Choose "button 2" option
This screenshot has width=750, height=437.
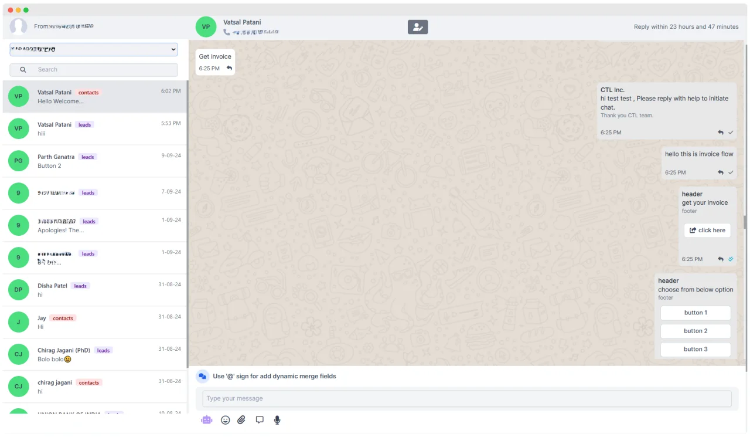coord(696,331)
